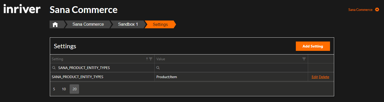Set page size to 20 rows

point(74,89)
